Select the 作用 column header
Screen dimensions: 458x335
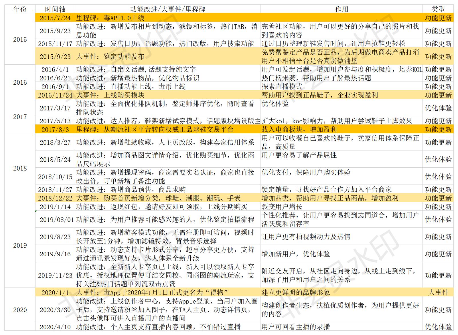pyautogui.click(x=342, y=9)
